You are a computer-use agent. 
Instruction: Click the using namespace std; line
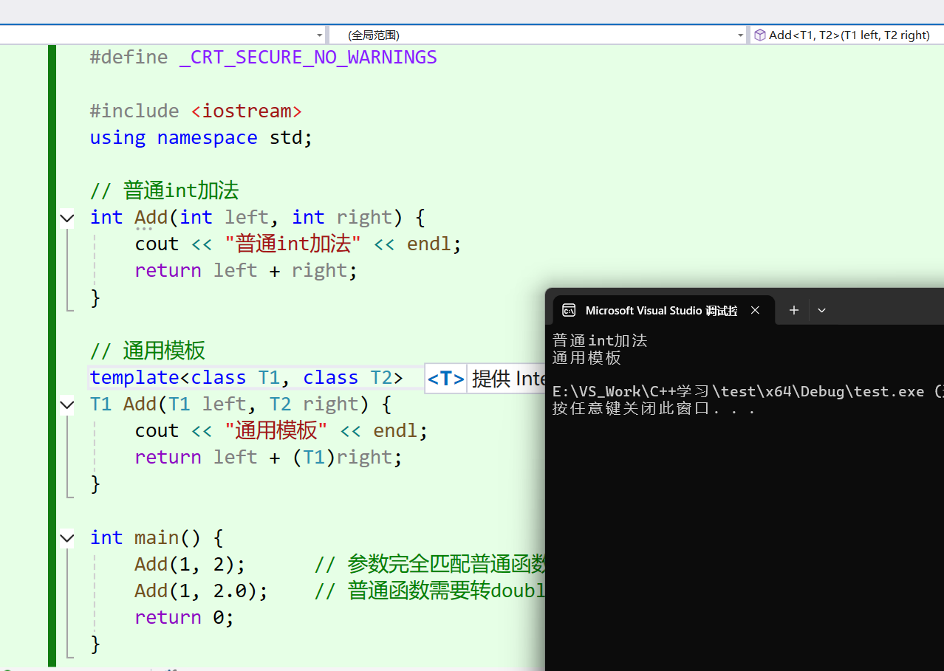201,137
